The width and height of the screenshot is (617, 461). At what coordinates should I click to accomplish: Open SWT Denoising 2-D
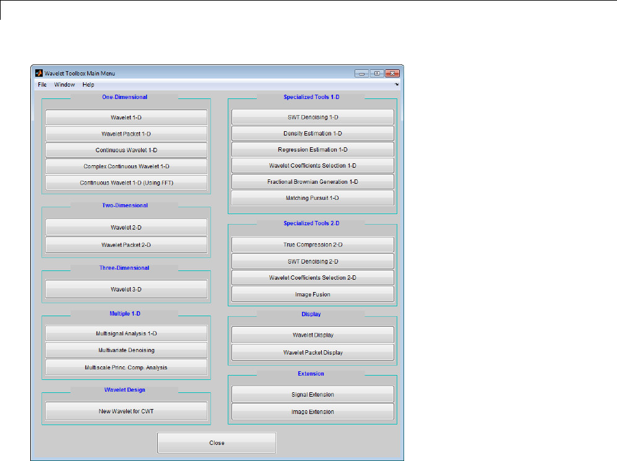coord(313,261)
